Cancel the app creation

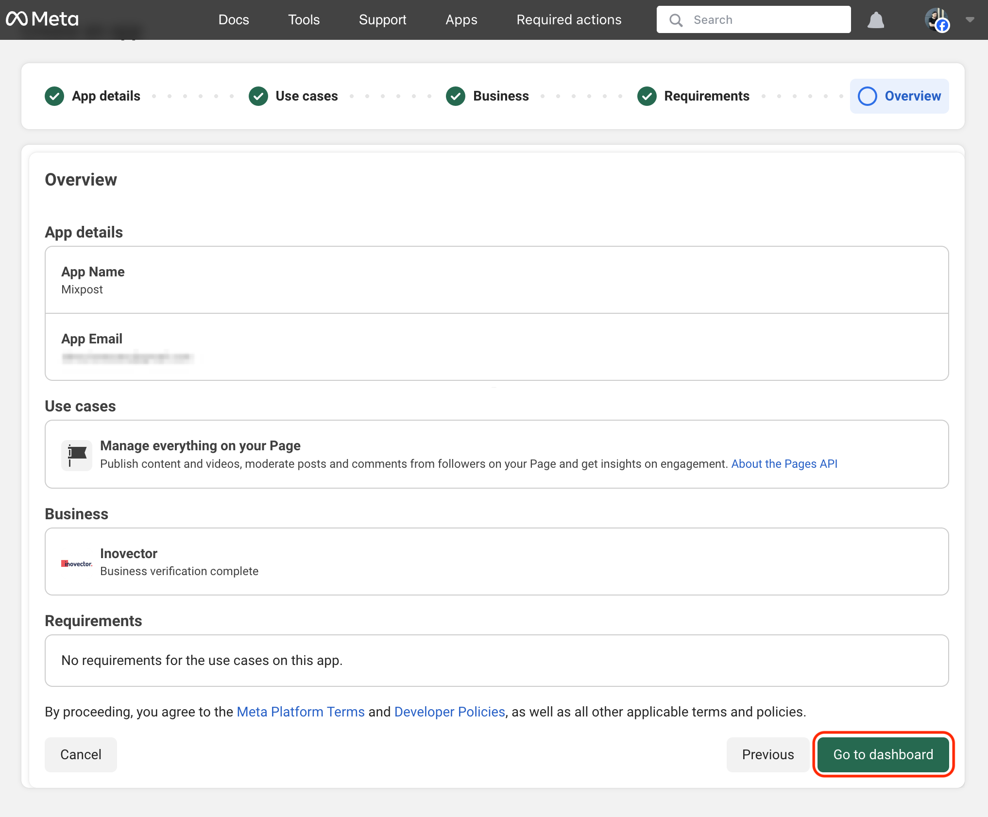pos(81,754)
